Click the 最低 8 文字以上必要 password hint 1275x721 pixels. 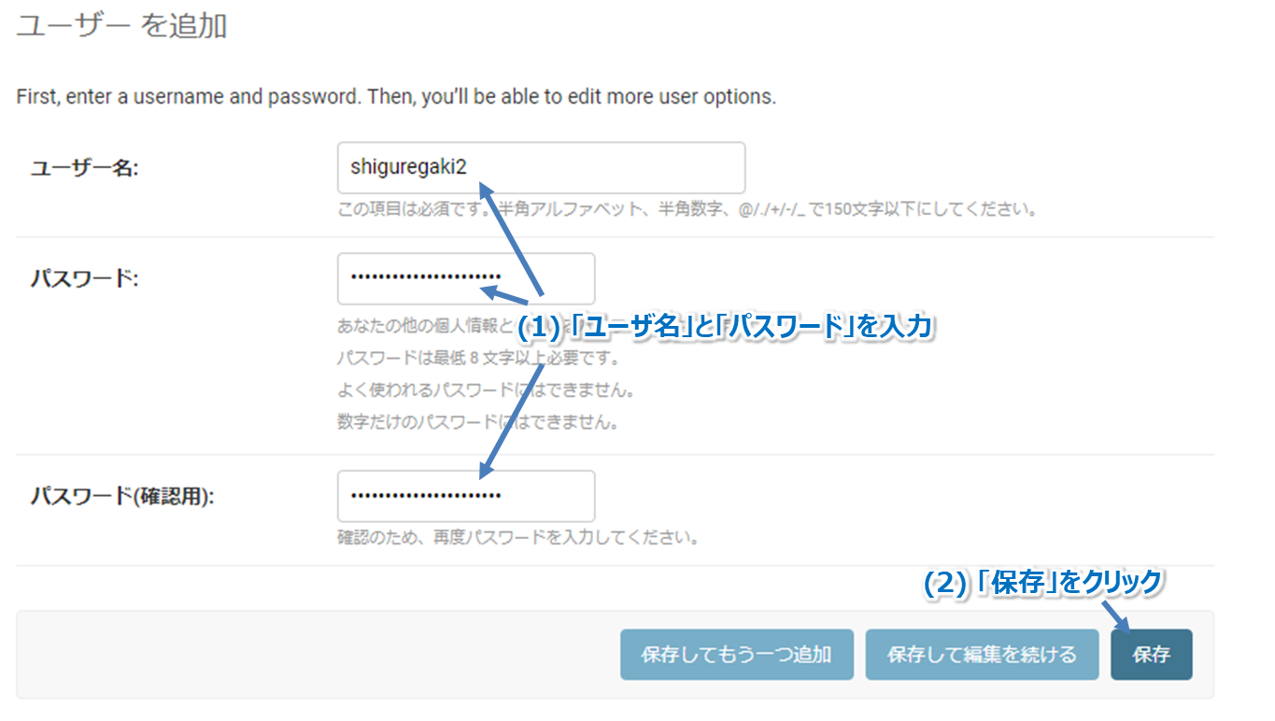point(479,359)
